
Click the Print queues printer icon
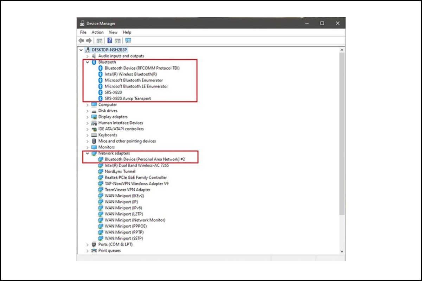tap(94, 250)
